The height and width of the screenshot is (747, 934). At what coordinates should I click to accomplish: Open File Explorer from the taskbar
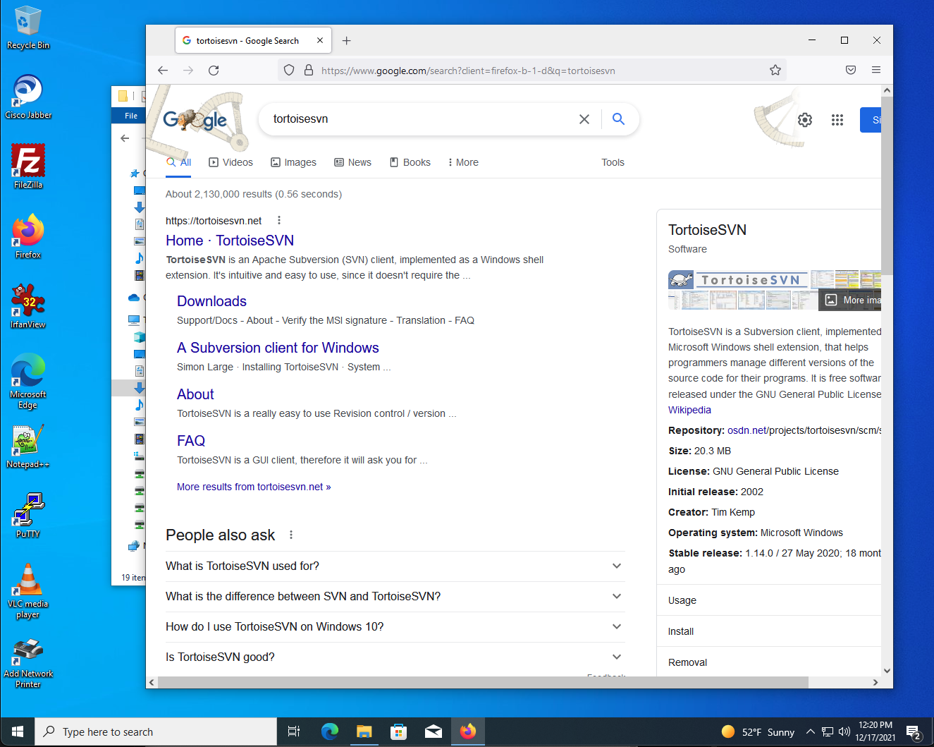coord(364,731)
